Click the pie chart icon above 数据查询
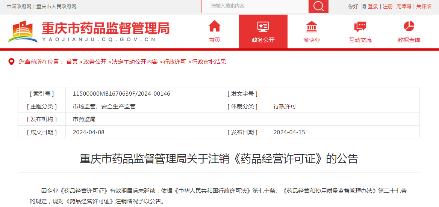439x207 pixels. [409, 26]
